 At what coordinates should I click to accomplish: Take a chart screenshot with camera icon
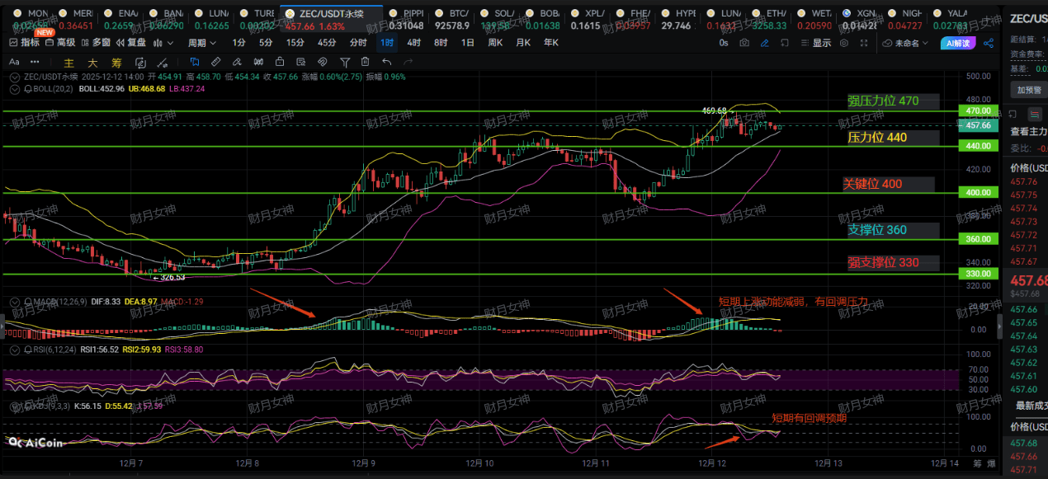(745, 43)
